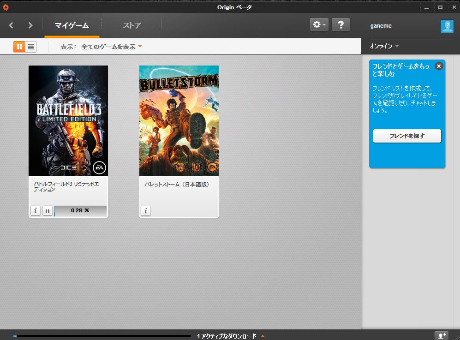
Task: Click the バトルフィールド3 リミテッドエディション title
Action: click(66, 186)
